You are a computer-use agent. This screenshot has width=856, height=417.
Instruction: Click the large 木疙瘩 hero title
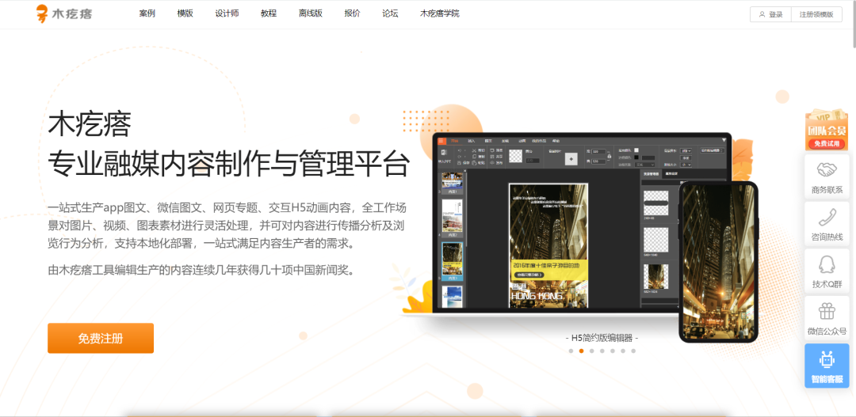pos(90,123)
